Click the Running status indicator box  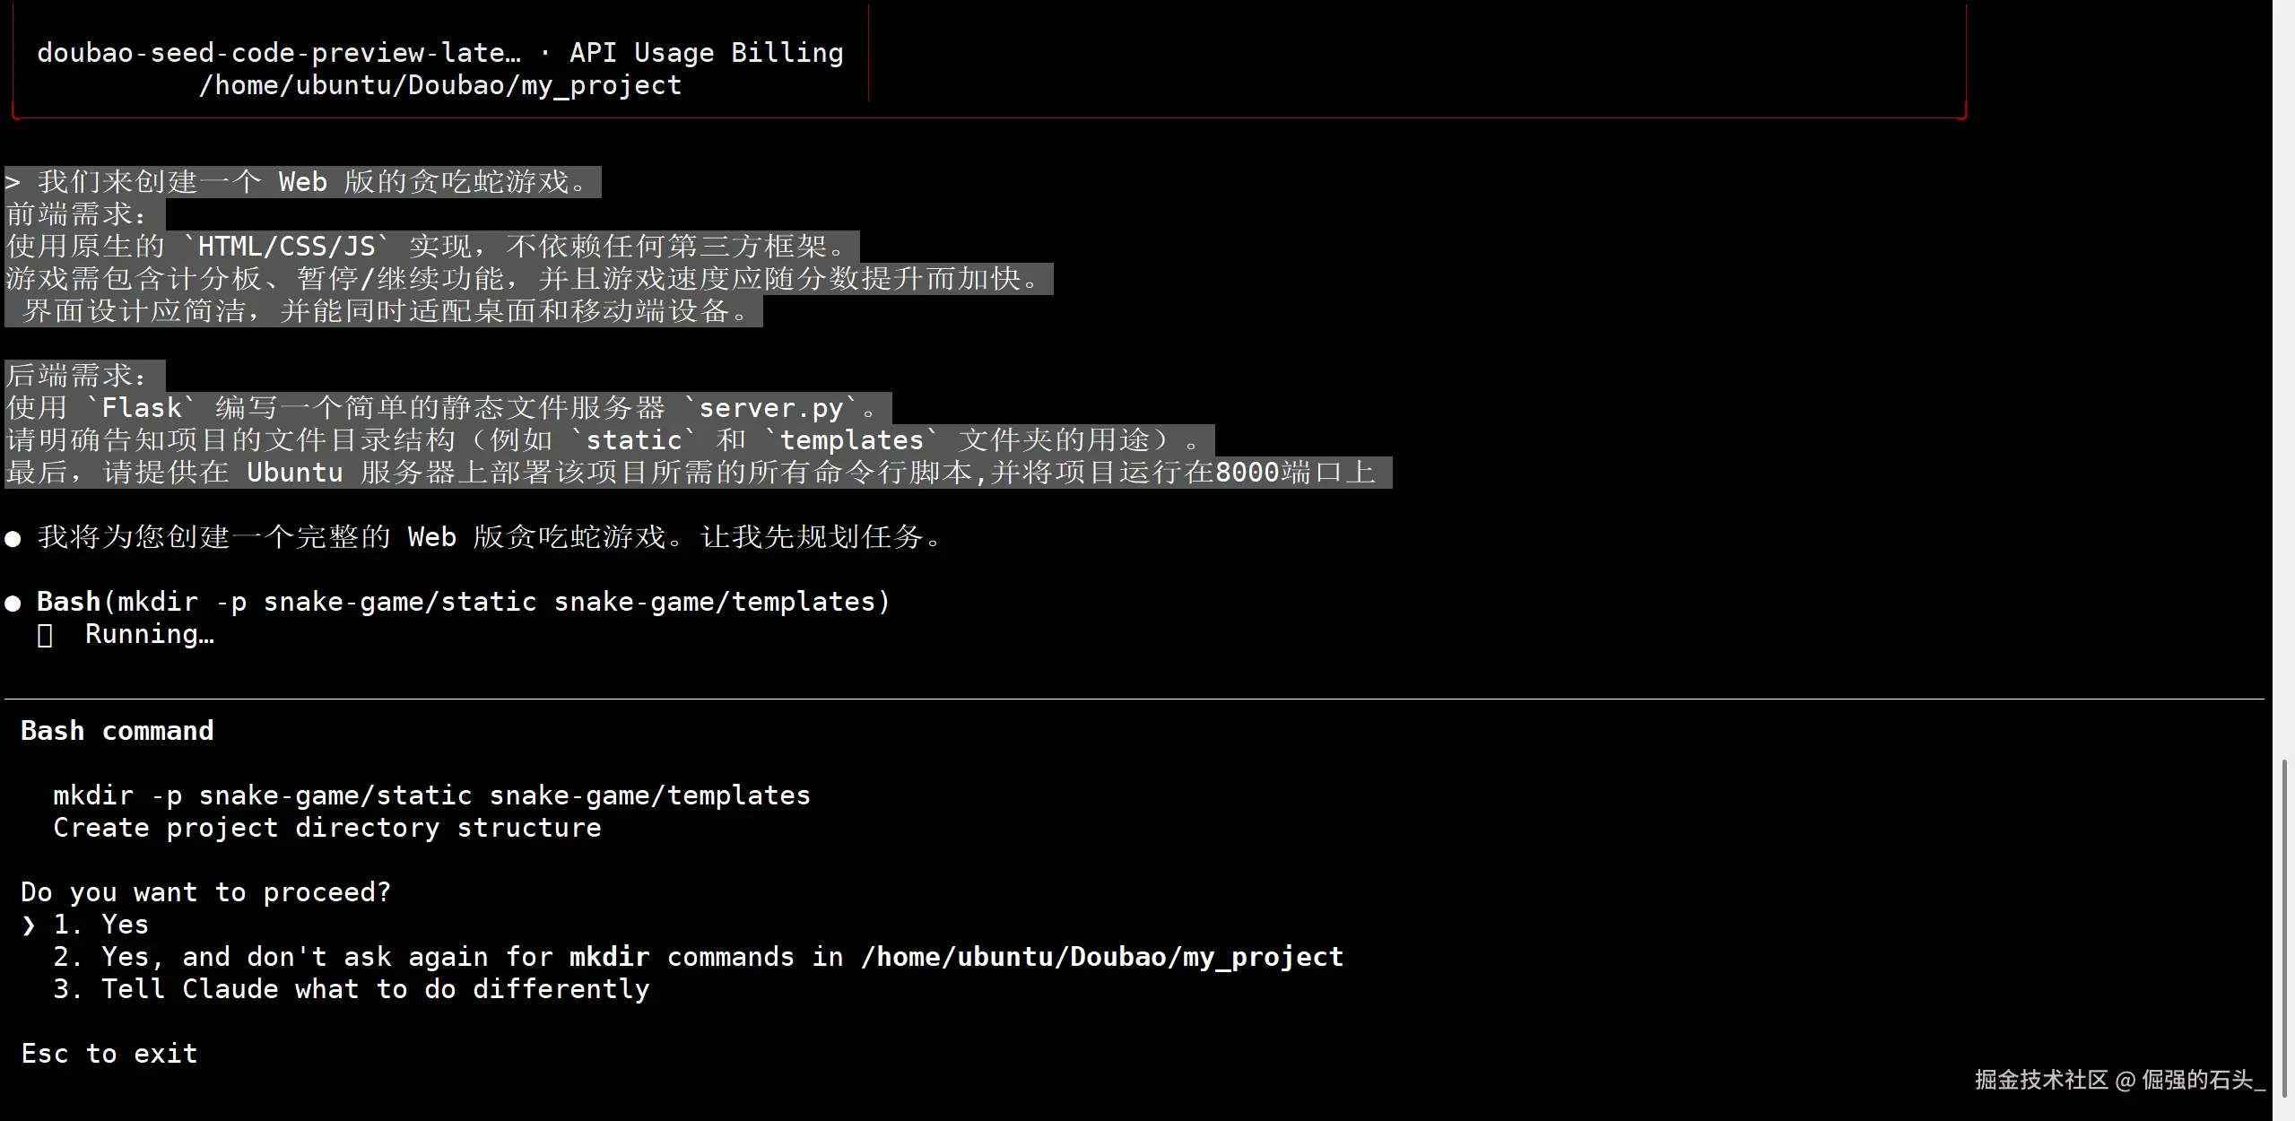45,635
